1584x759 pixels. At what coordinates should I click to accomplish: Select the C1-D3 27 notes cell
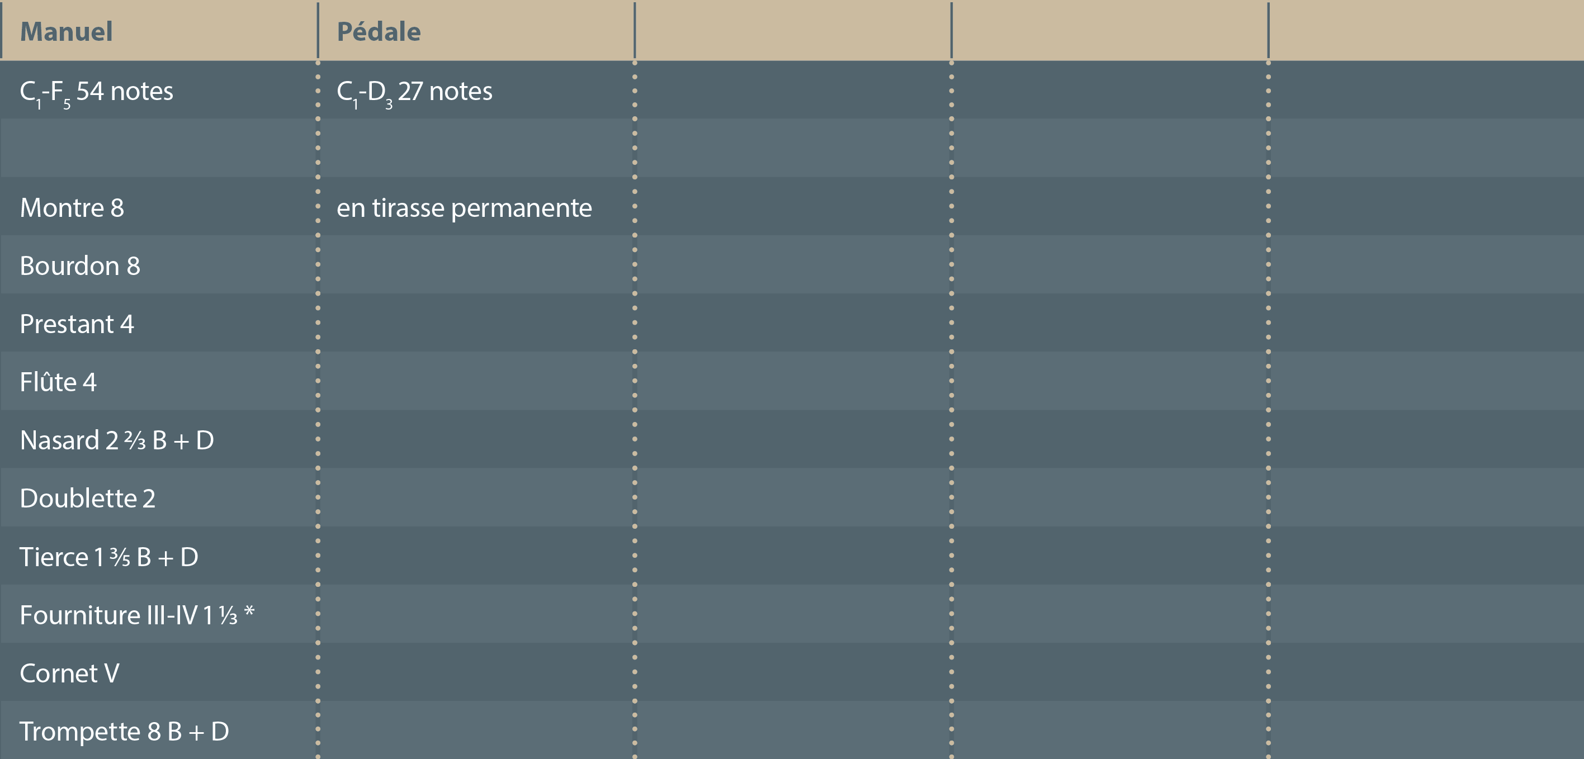click(x=414, y=92)
